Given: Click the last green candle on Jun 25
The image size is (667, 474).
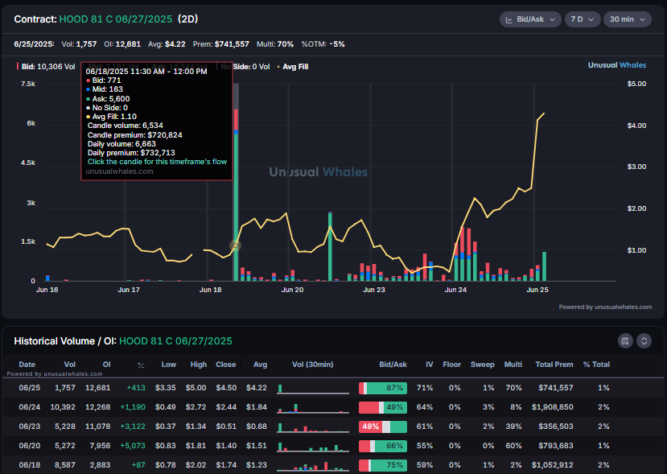Looking at the screenshot, I should (x=544, y=266).
